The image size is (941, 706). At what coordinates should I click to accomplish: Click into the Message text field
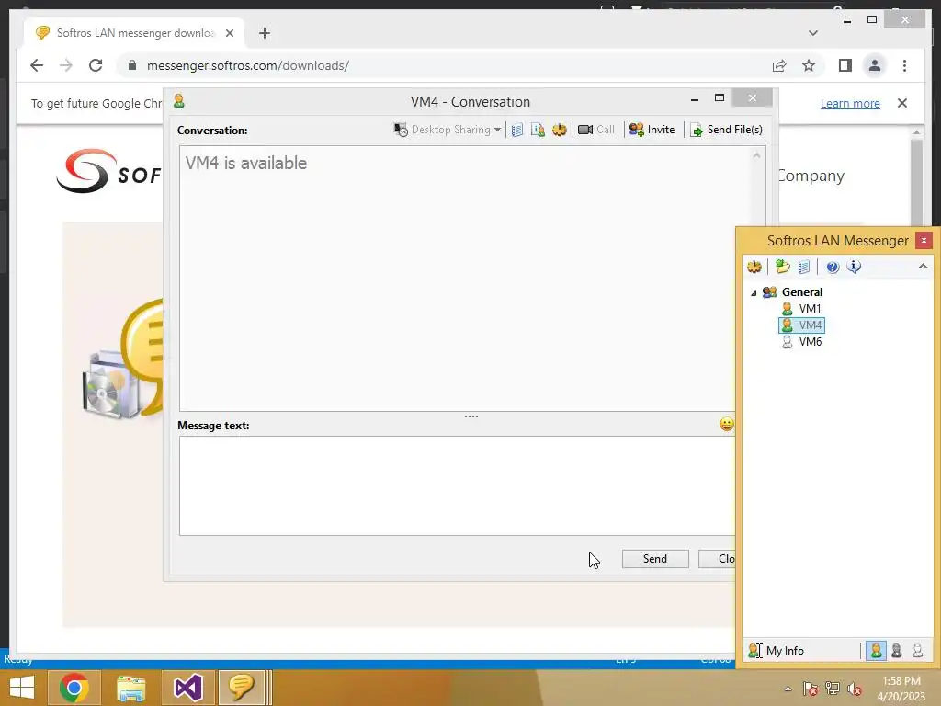click(x=458, y=485)
